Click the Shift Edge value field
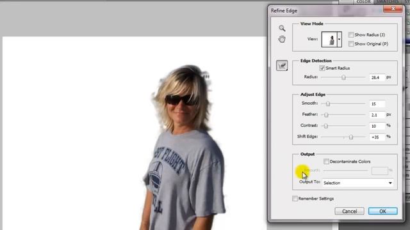Screen dimensions: 410x230 coord(377,137)
